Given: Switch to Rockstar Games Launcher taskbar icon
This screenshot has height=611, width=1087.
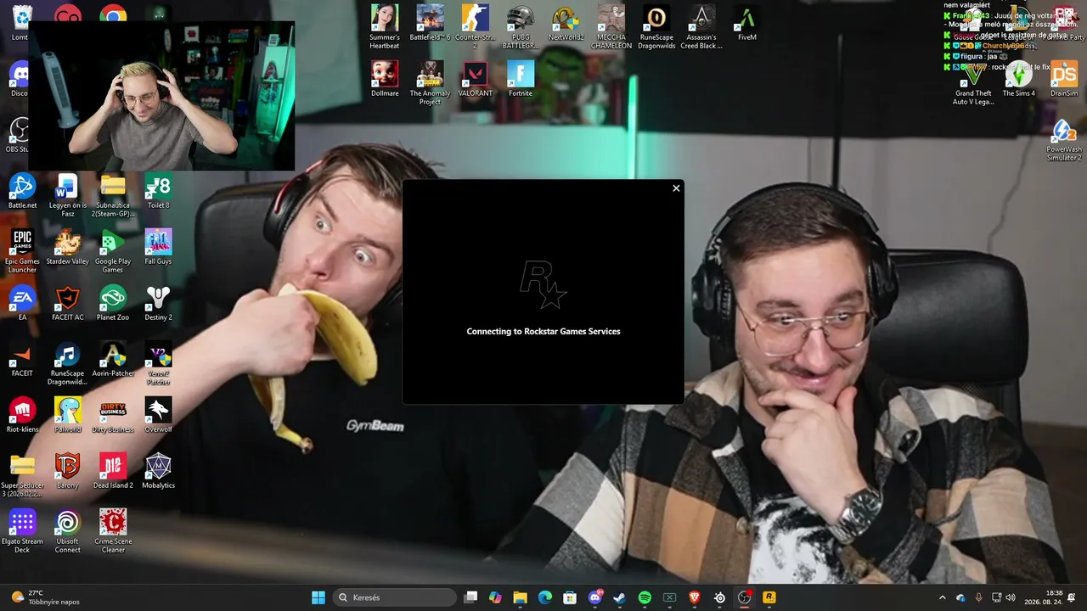Looking at the screenshot, I should (769, 597).
